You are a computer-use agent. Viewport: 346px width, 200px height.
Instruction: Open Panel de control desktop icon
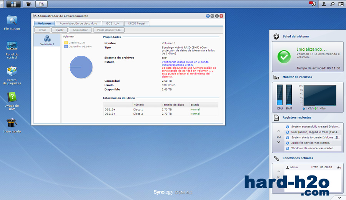[x=12, y=50]
